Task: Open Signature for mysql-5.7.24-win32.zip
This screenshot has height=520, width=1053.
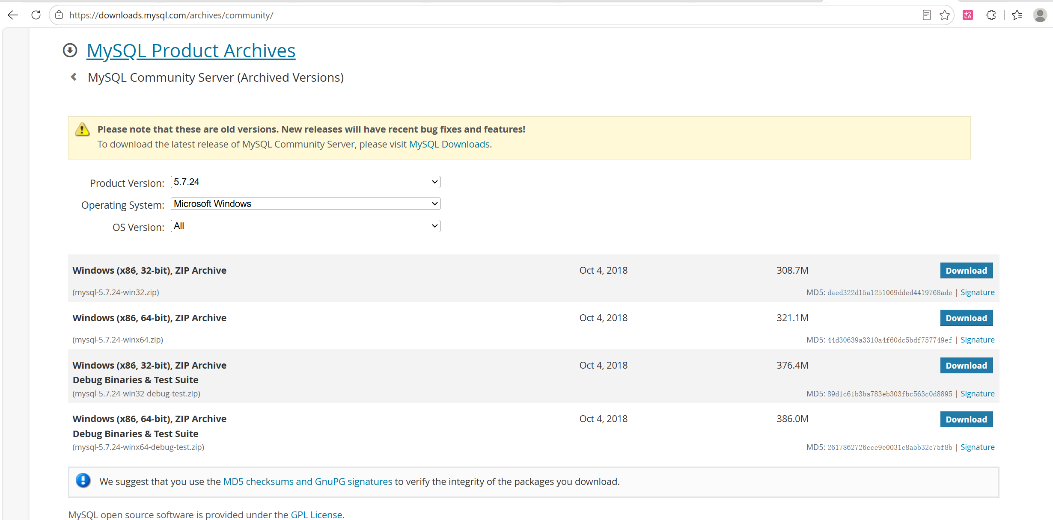Action: click(978, 292)
